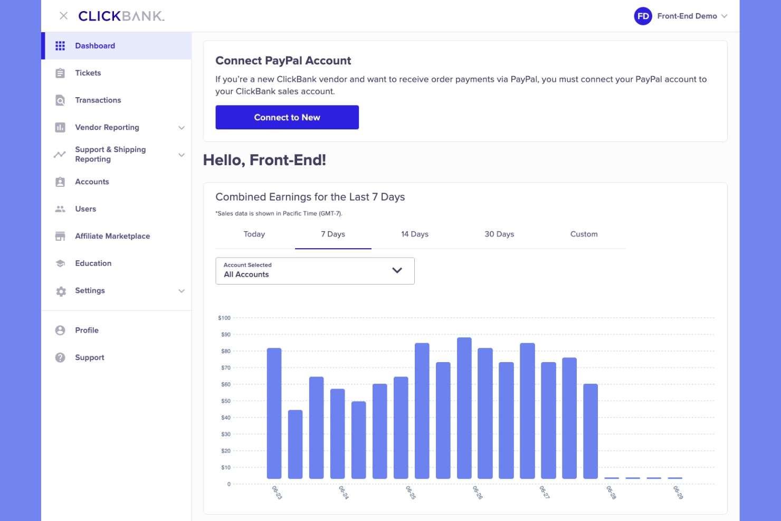This screenshot has height=521, width=781.
Task: Click the Dashboard grid icon
Action: (x=60, y=46)
